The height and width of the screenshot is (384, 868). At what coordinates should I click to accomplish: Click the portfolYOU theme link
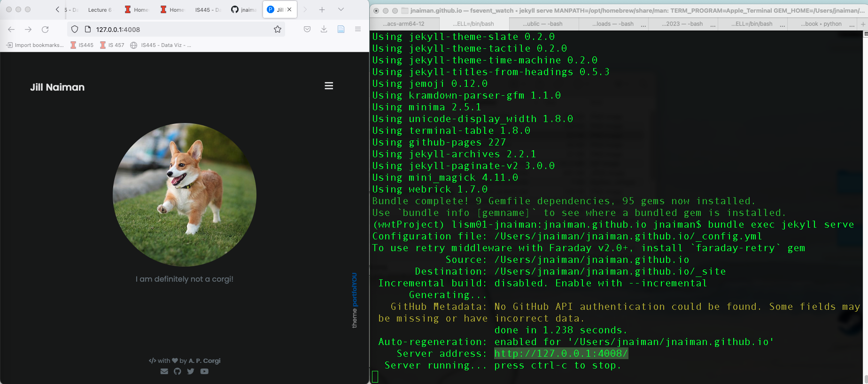[355, 290]
